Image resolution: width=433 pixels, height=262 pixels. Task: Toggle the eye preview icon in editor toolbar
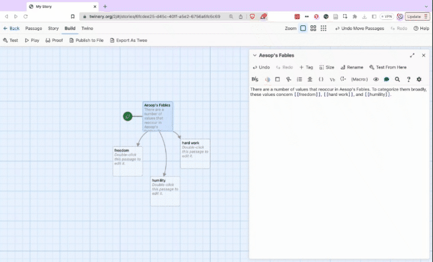click(376, 79)
